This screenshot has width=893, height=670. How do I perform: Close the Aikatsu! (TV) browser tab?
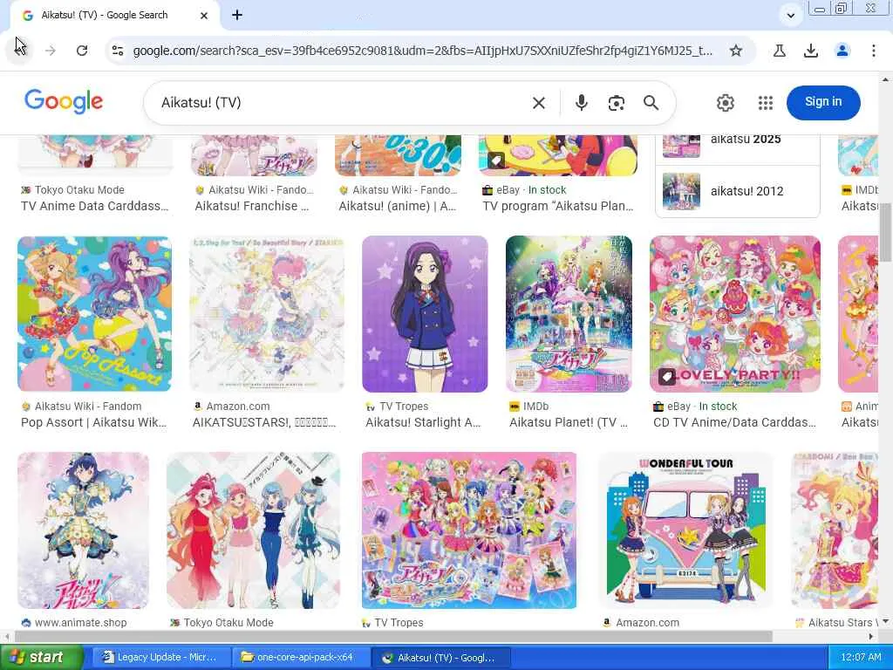[x=204, y=16]
